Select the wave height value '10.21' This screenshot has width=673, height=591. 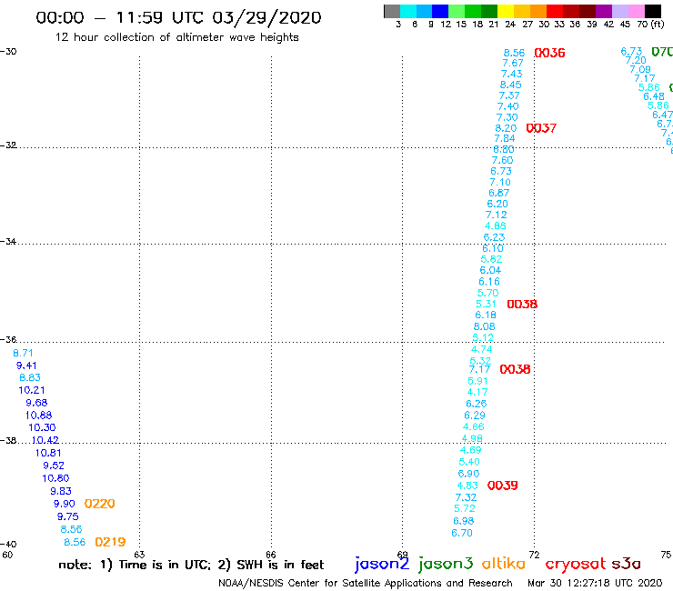click(x=32, y=390)
